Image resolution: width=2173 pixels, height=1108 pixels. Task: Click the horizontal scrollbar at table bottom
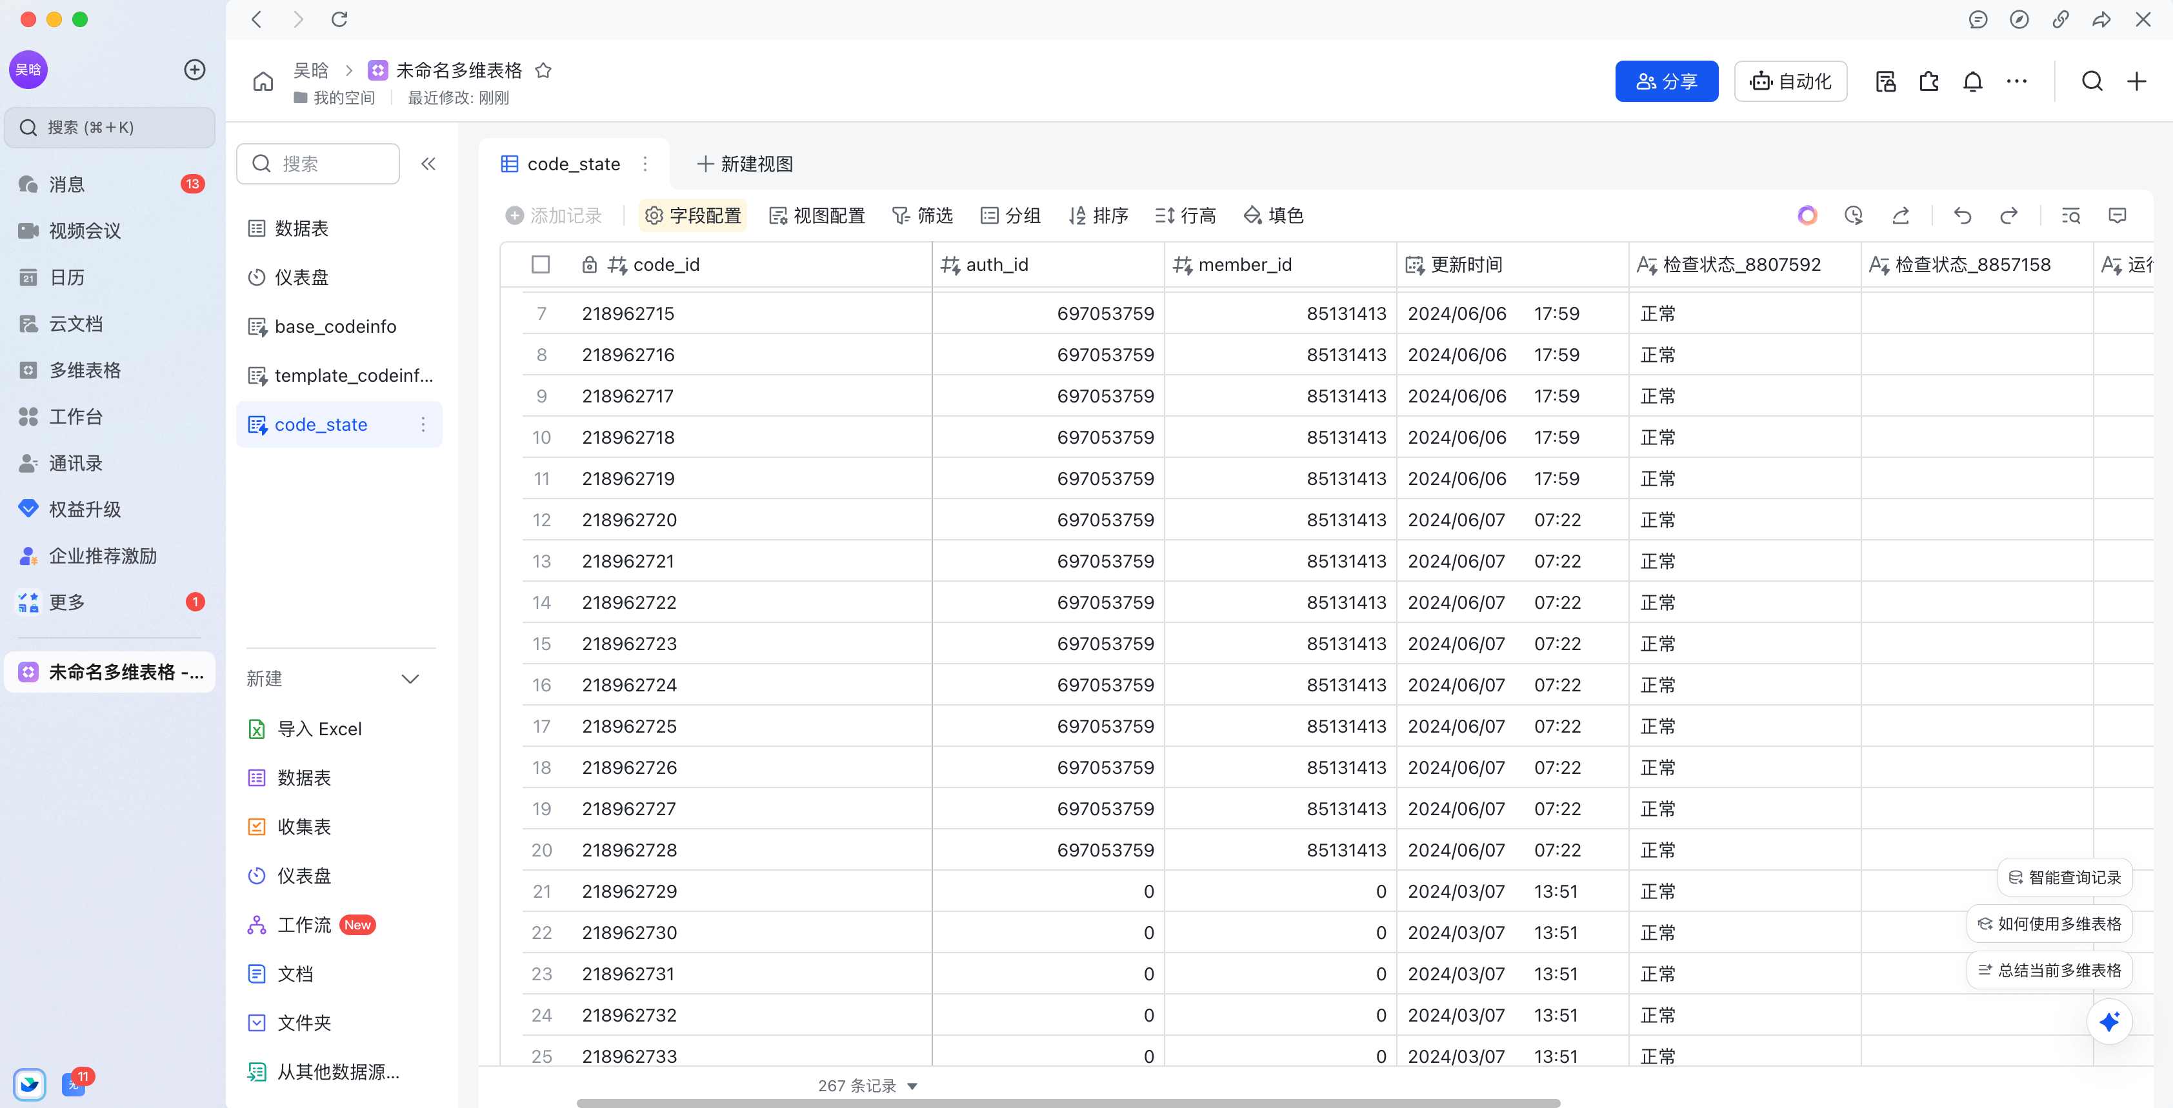(x=1068, y=1102)
